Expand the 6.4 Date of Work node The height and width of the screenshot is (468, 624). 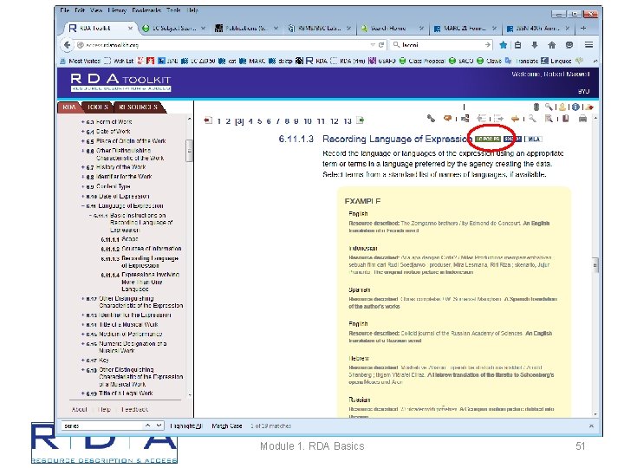(83, 132)
